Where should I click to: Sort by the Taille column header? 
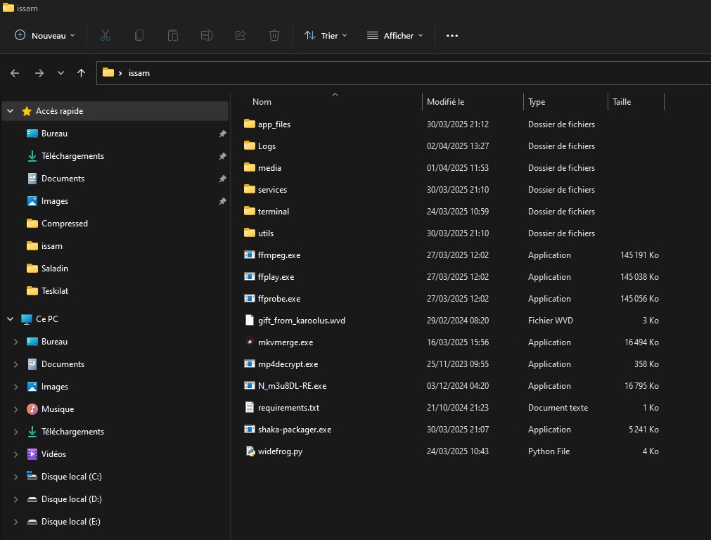[x=622, y=102]
